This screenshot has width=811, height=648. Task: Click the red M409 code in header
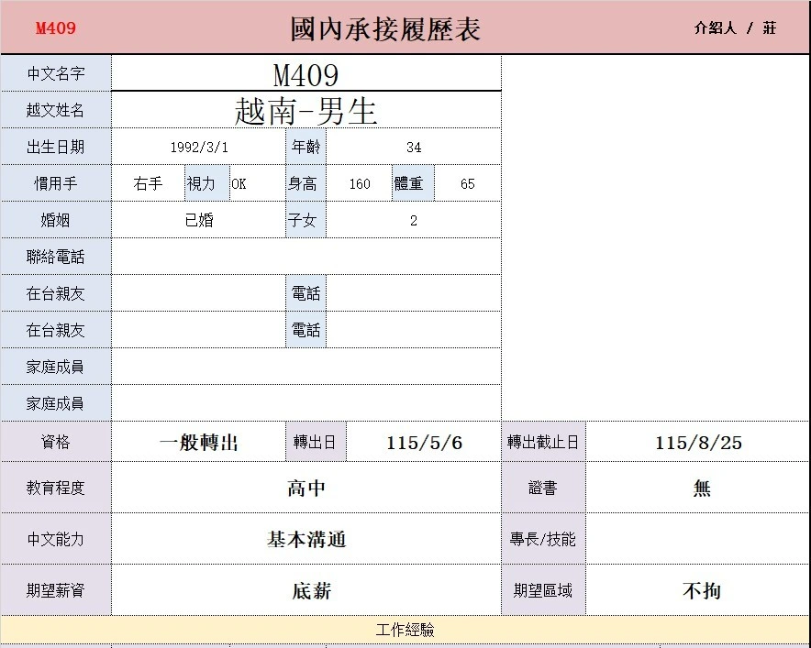coord(56,27)
